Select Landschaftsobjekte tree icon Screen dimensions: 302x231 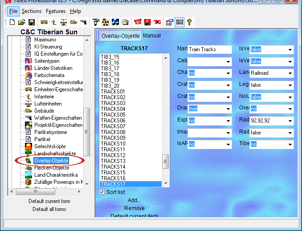tap(29, 154)
